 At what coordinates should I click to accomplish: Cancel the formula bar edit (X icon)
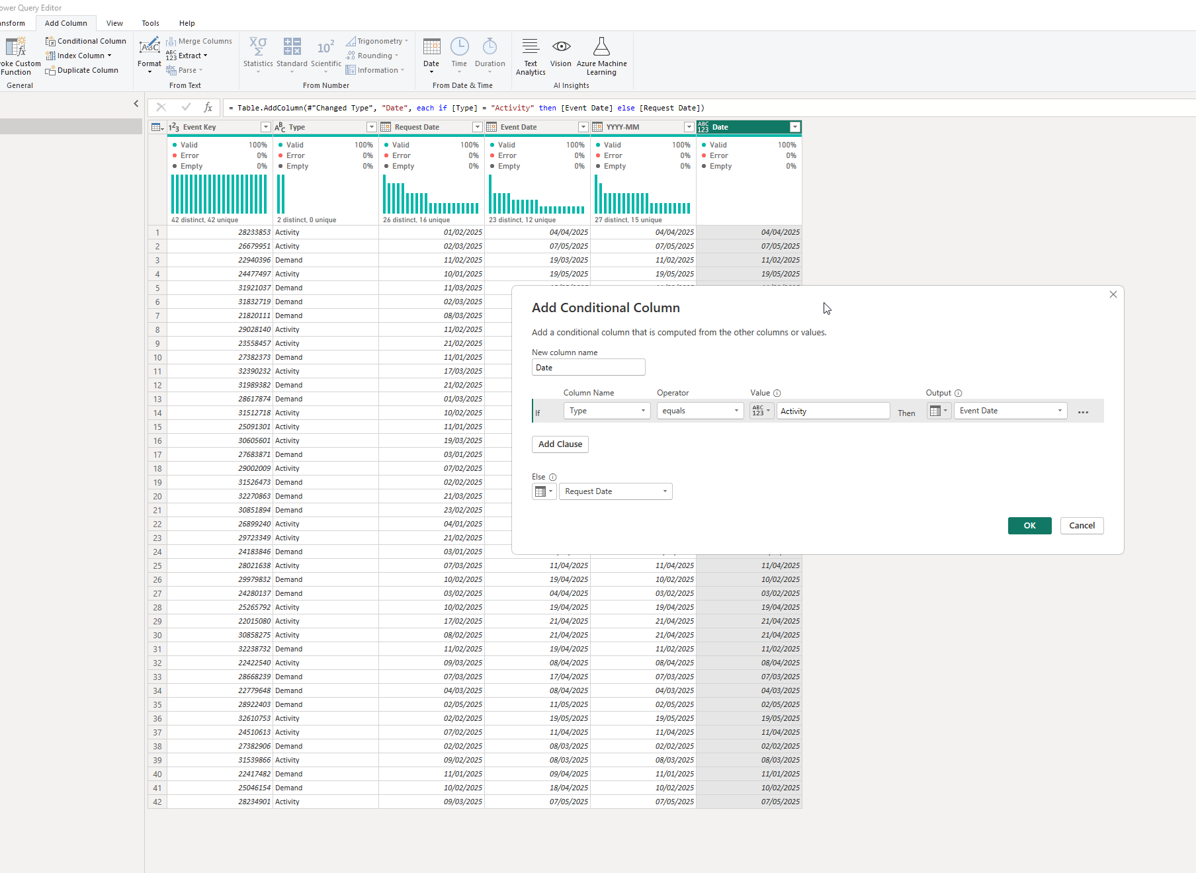coord(161,107)
